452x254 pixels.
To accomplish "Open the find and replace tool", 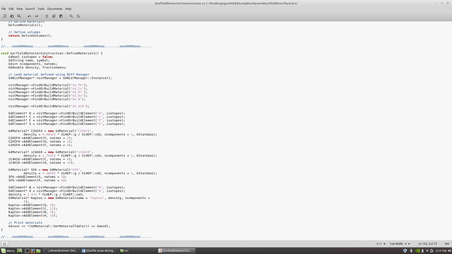I will tap(78, 16).
